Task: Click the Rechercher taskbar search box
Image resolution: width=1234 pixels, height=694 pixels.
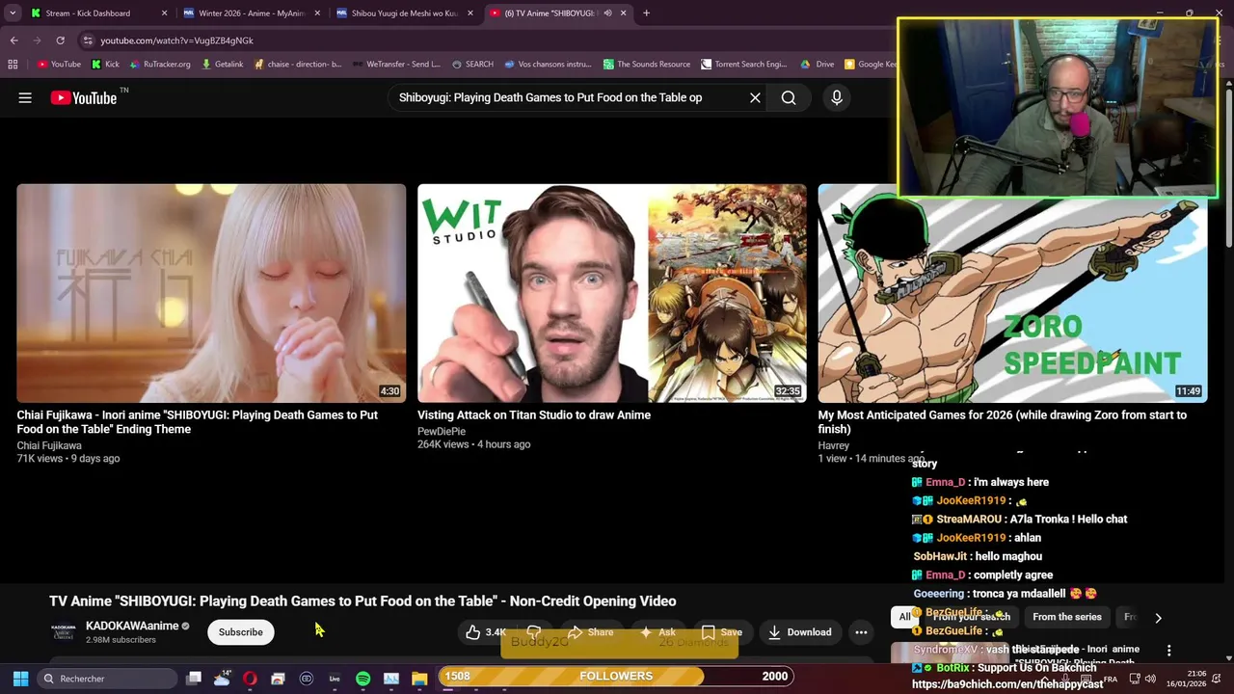Action: pyautogui.click(x=105, y=679)
